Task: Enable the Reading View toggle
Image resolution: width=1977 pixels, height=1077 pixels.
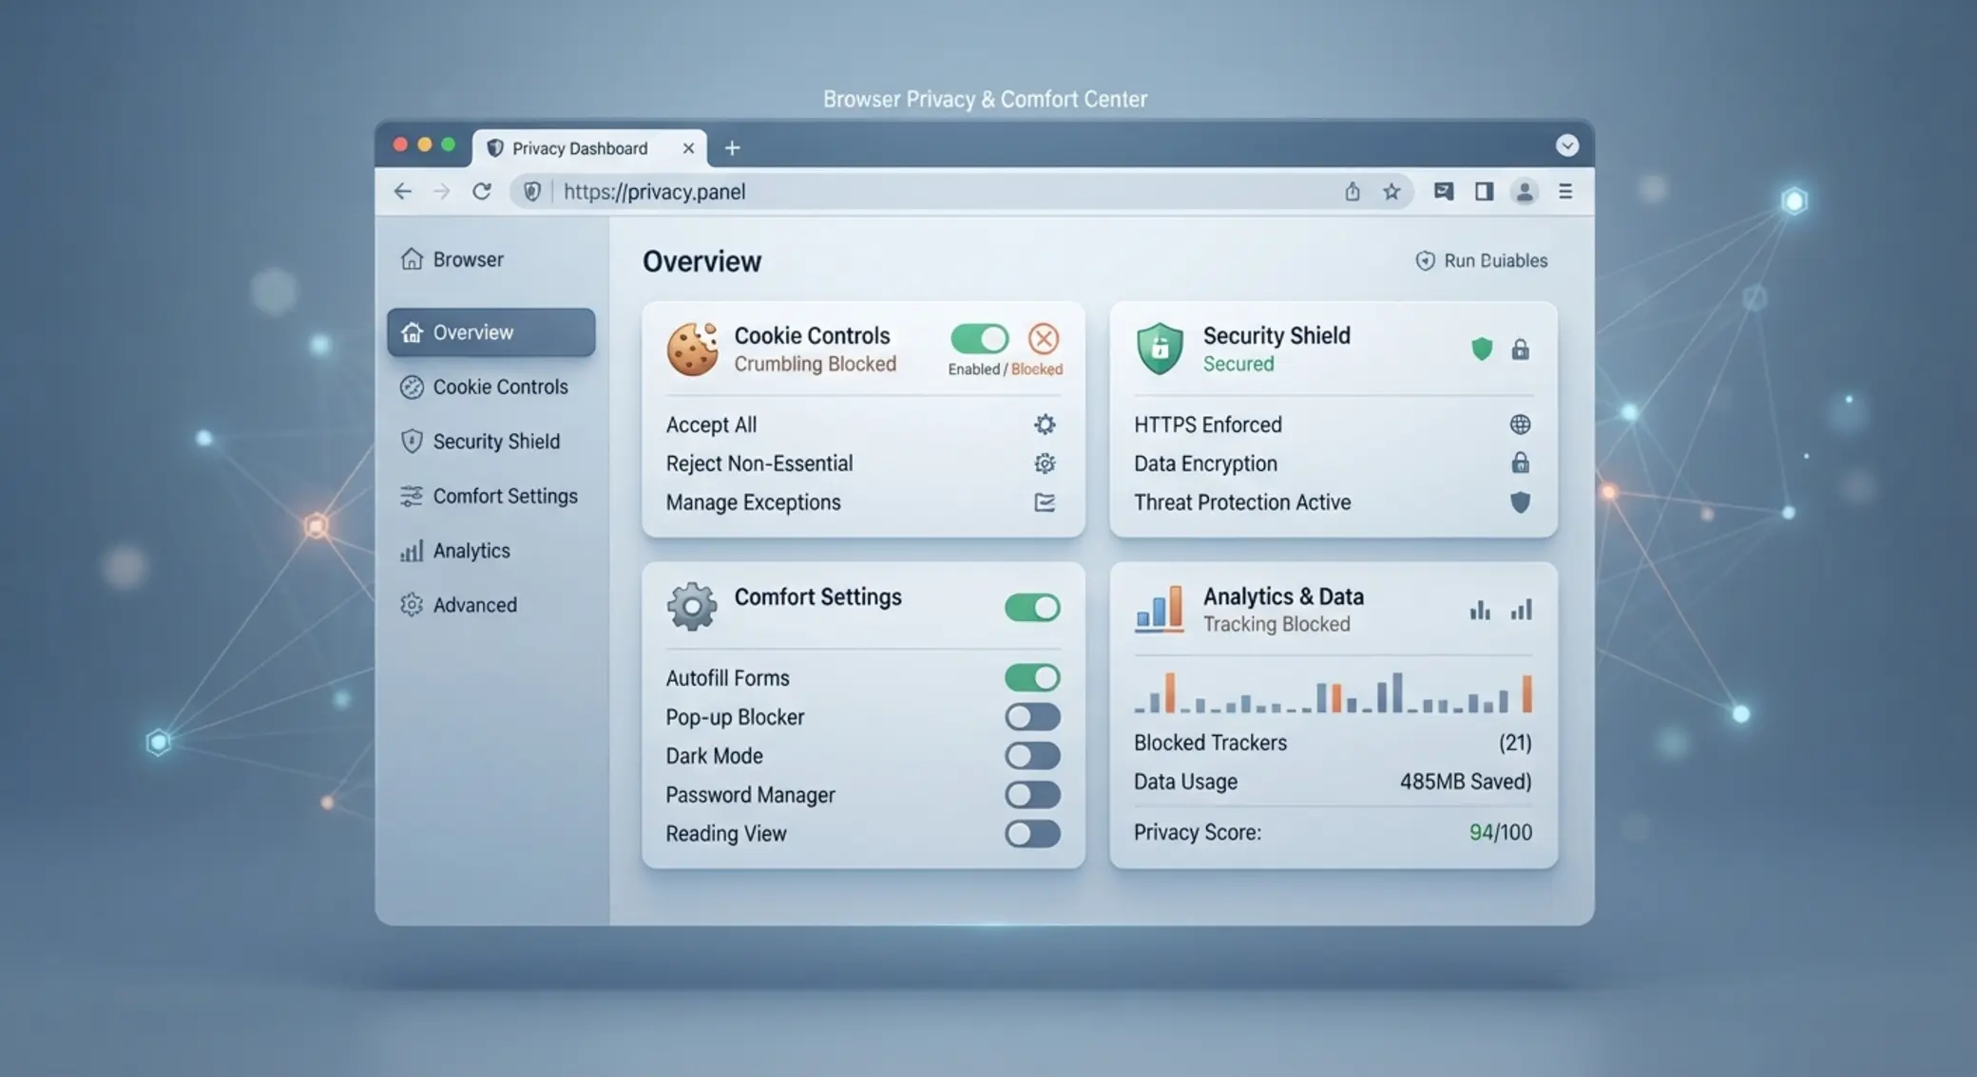Action: click(x=1032, y=834)
